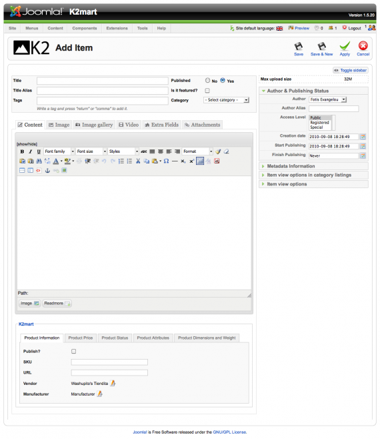Click into the Title input field
This screenshot has height=439, width=380.
103,81
